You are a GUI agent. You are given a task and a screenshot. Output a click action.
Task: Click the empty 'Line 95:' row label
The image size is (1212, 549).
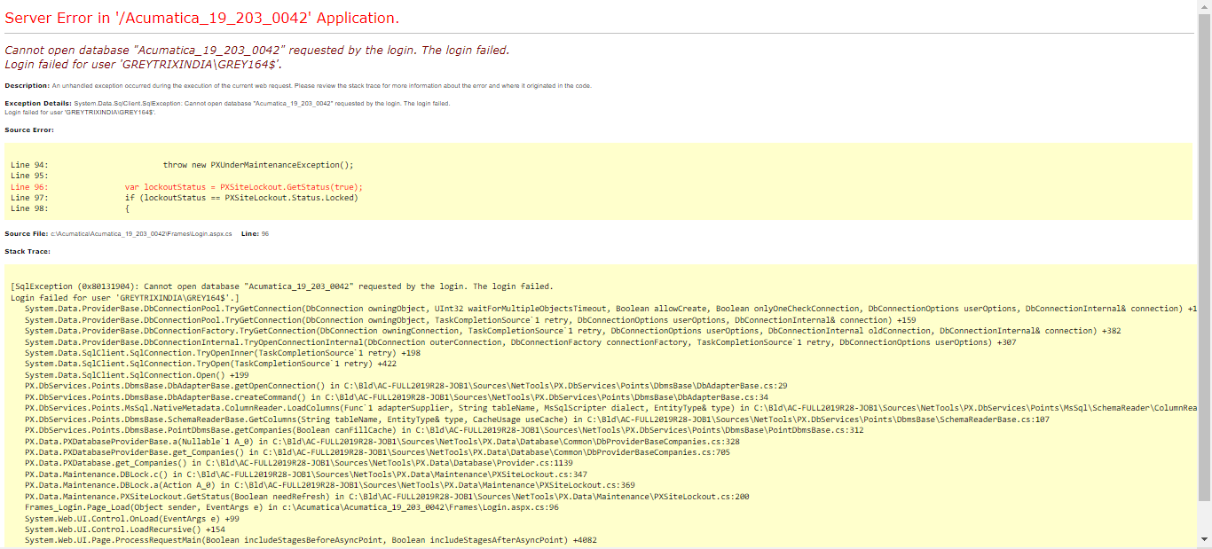pyautogui.click(x=29, y=176)
